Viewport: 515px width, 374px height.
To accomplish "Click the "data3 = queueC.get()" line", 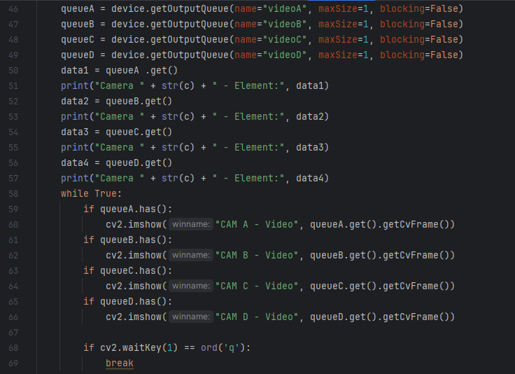I will click(x=116, y=132).
